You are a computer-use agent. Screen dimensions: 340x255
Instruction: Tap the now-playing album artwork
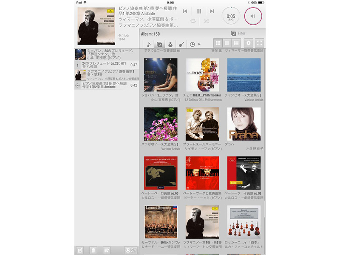(96, 26)
